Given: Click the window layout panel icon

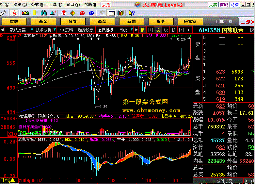Looking at the screenshot, I should [x=112, y=13].
